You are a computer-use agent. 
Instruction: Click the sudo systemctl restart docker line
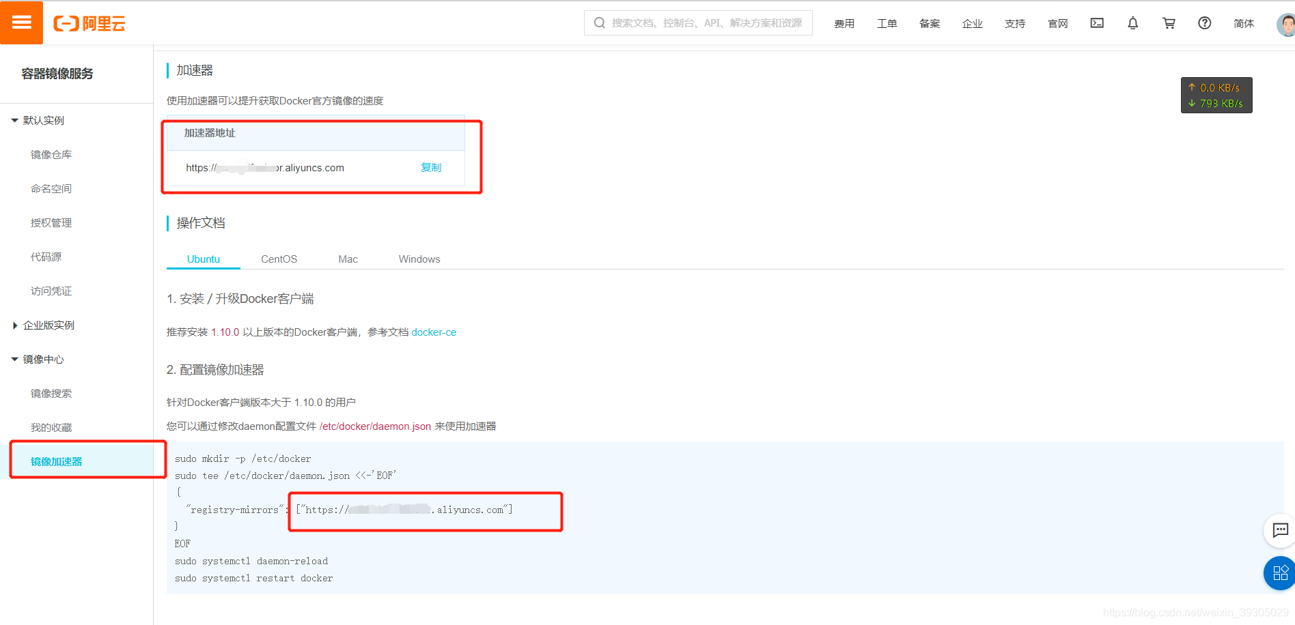click(x=254, y=579)
